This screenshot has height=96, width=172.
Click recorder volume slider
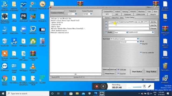coord(137,87)
